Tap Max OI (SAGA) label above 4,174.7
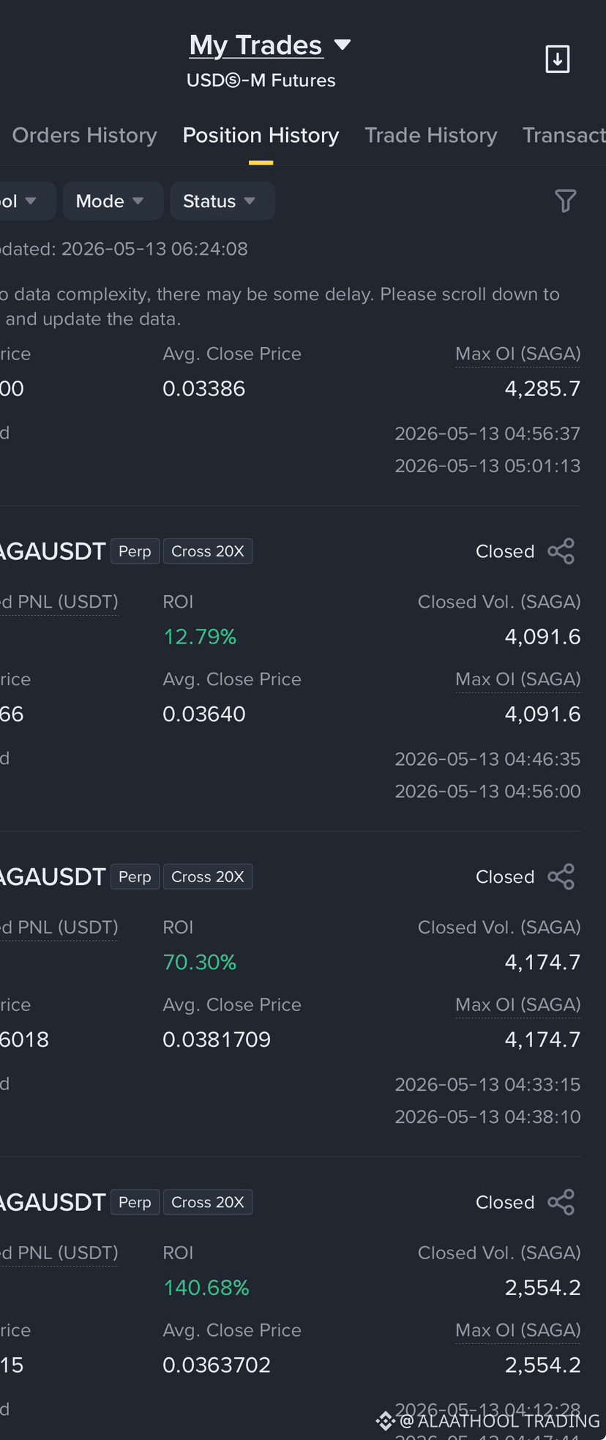Viewport: 606px width, 1440px height. (518, 1004)
